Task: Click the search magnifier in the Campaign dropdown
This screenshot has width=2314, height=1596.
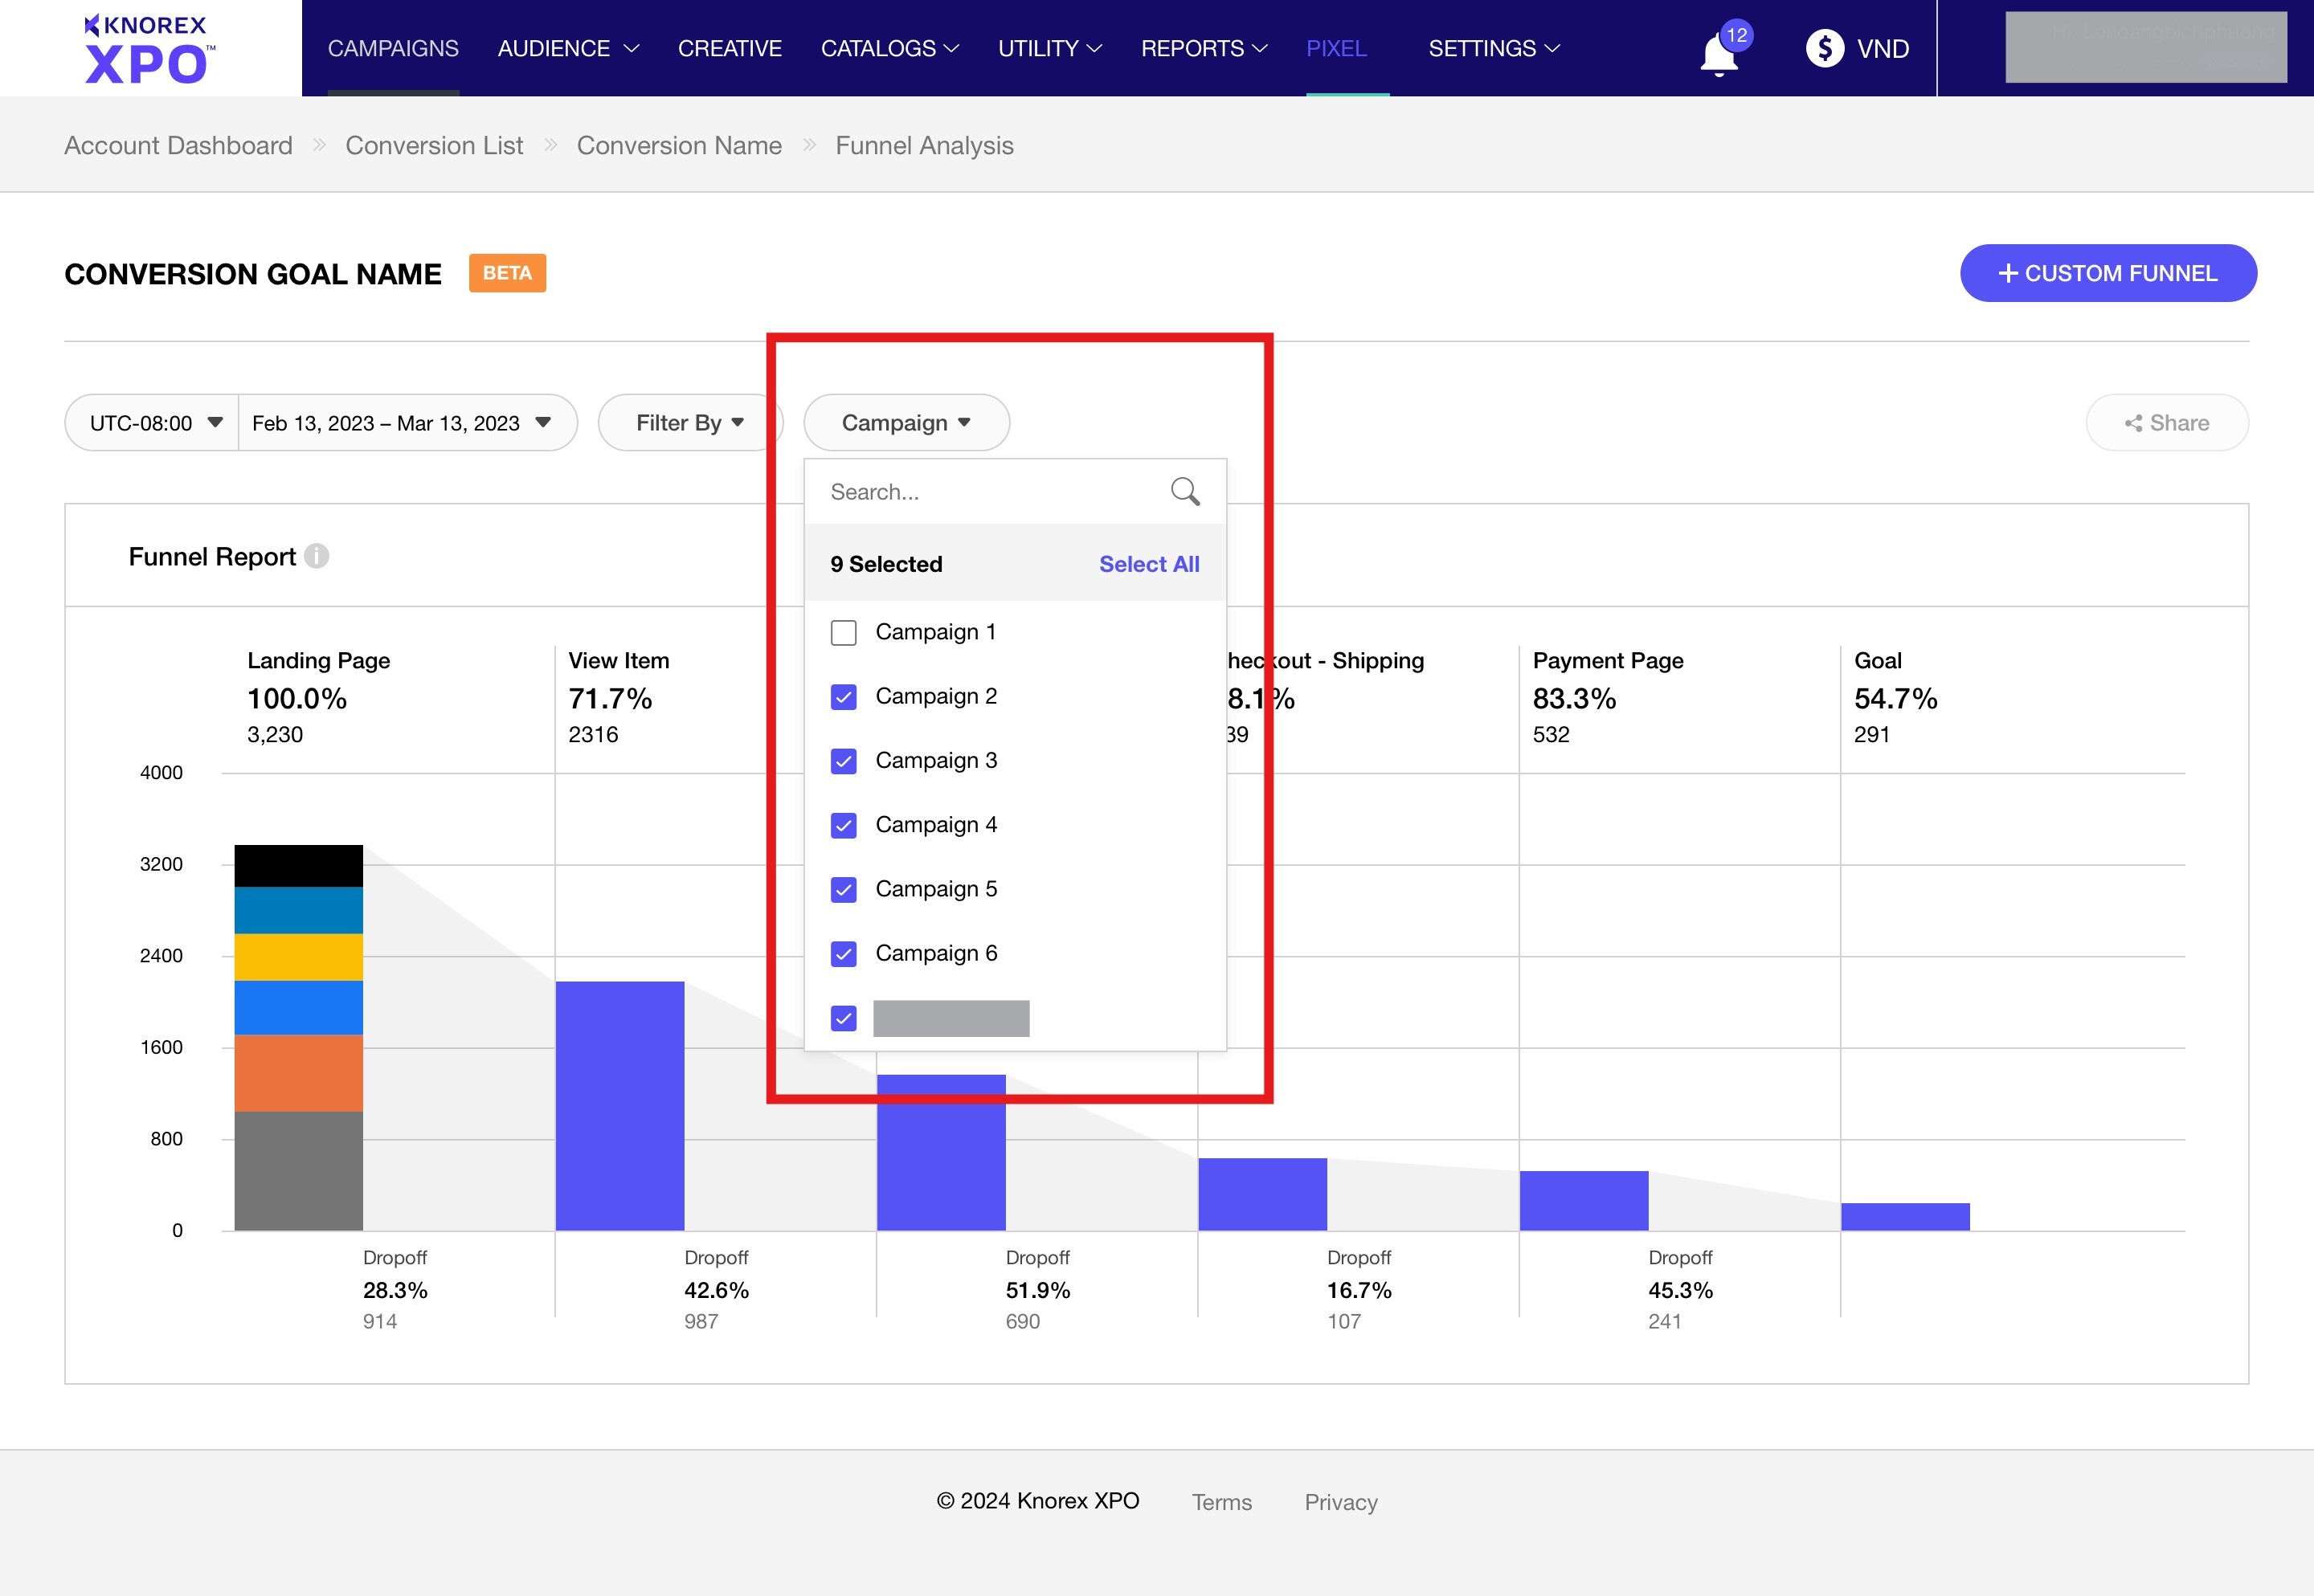Action: [1184, 491]
